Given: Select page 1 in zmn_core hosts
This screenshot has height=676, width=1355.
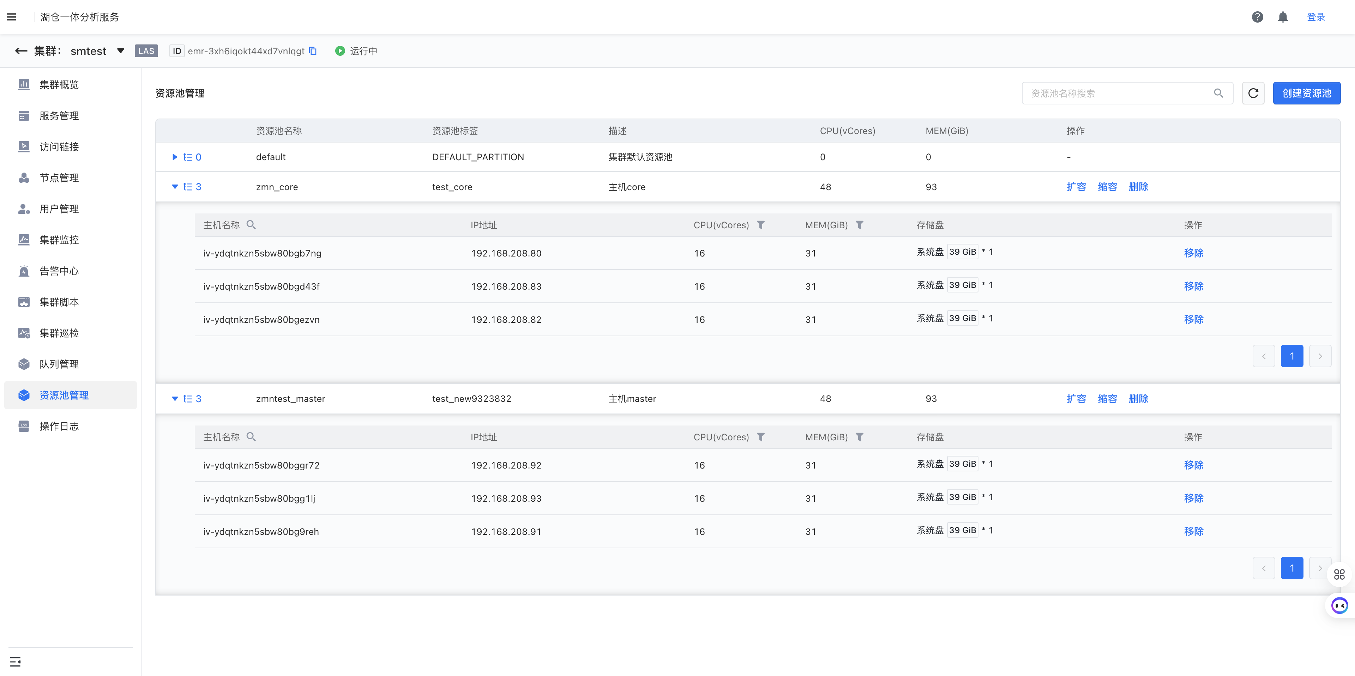Looking at the screenshot, I should pos(1292,356).
